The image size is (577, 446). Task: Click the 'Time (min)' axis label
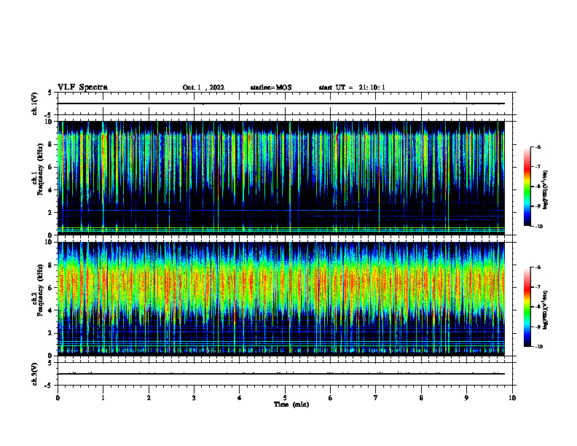click(291, 404)
